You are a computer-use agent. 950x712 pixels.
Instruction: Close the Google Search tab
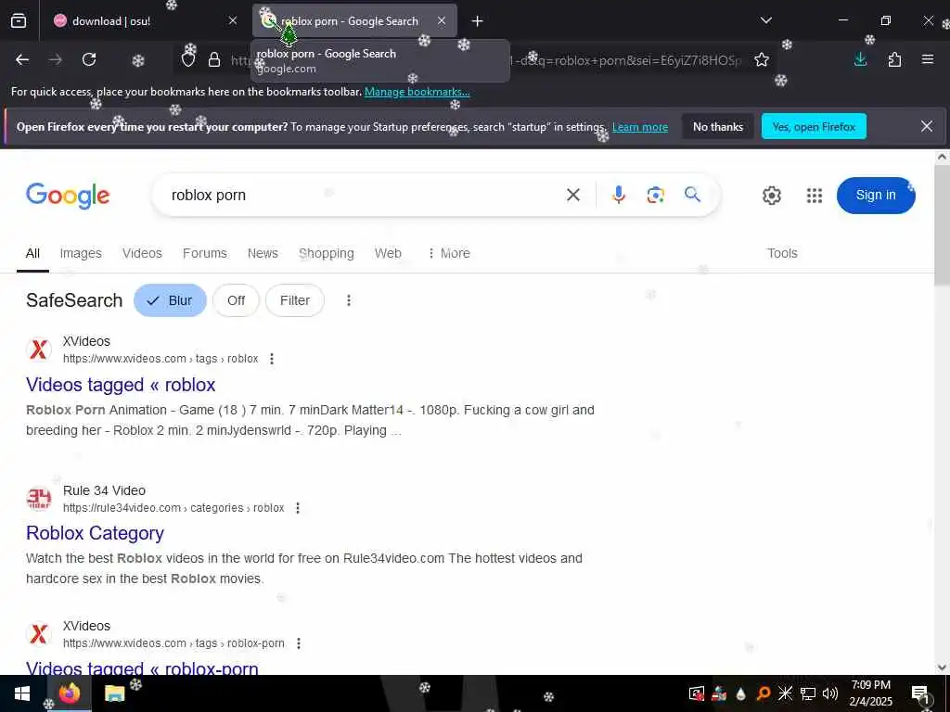[x=442, y=21]
